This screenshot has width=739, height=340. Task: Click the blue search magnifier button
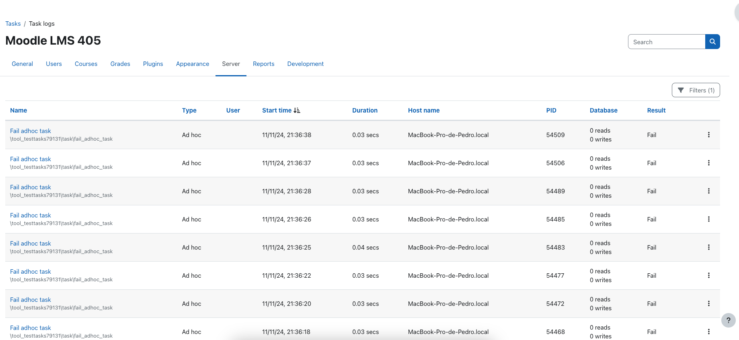pyautogui.click(x=712, y=42)
